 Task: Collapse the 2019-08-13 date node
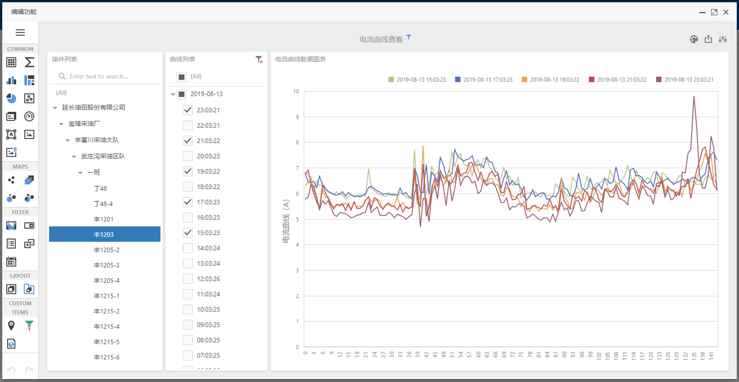(173, 95)
